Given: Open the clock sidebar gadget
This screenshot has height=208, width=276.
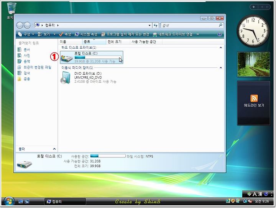Looking at the screenshot, I should [x=253, y=30].
